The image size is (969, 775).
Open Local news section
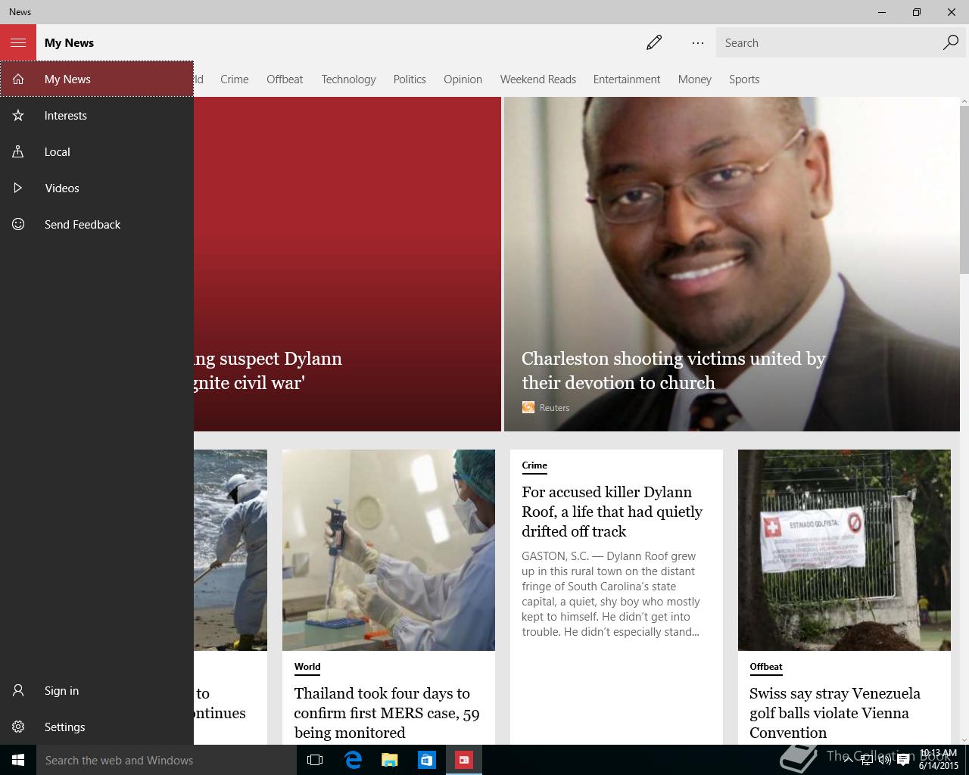[x=97, y=151]
